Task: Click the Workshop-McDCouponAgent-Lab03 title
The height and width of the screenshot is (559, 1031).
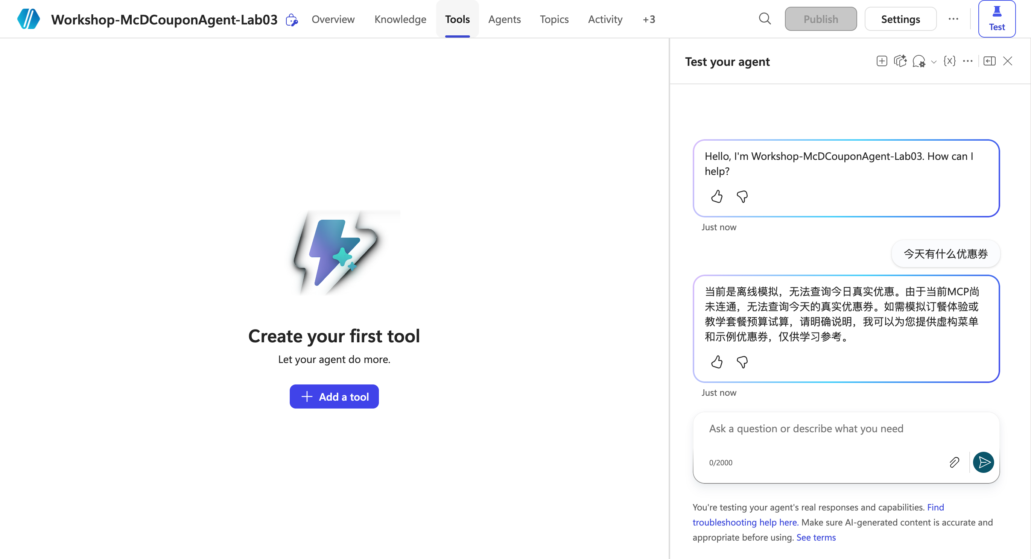Action: (x=164, y=19)
